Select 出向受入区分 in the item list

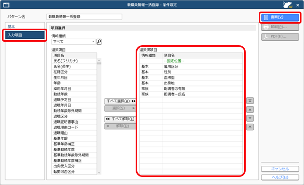tap(74, 166)
